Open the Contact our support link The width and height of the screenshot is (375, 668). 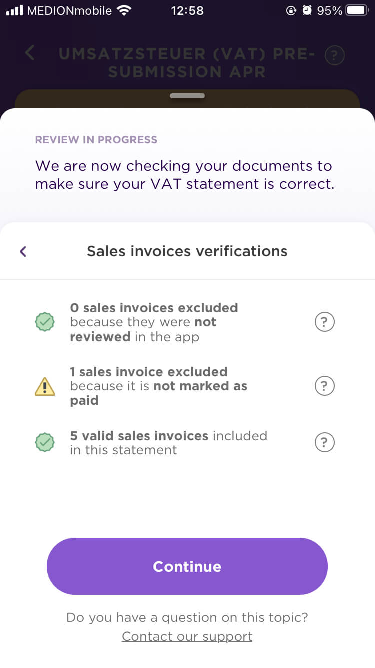click(187, 636)
